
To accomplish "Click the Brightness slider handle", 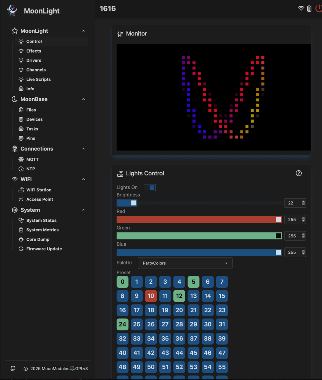I will coord(134,203).
